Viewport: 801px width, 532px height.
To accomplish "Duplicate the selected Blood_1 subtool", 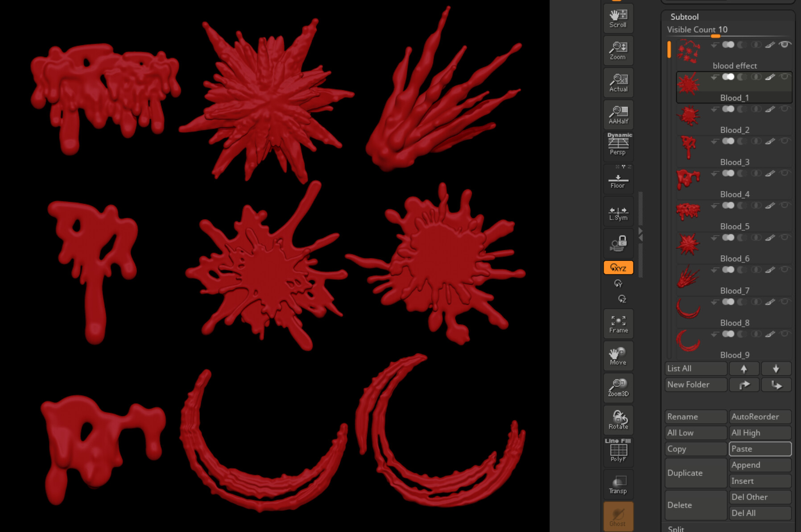I will [694, 473].
